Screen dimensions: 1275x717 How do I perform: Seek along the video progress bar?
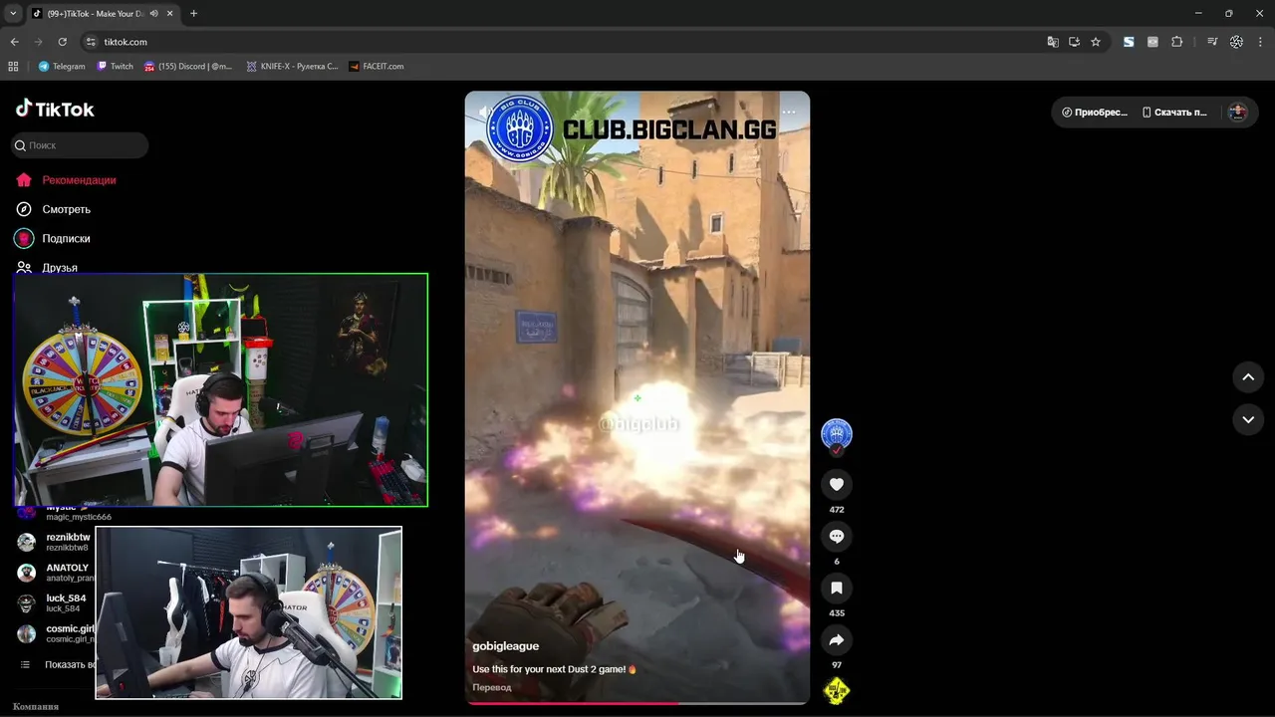[637, 703]
